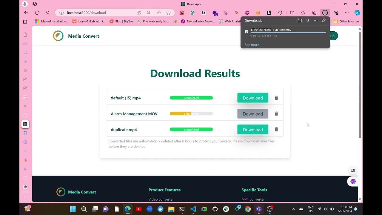Viewport: 382px width, 215px height.
Task: View site information icon in address bar
Action: click(x=61, y=13)
